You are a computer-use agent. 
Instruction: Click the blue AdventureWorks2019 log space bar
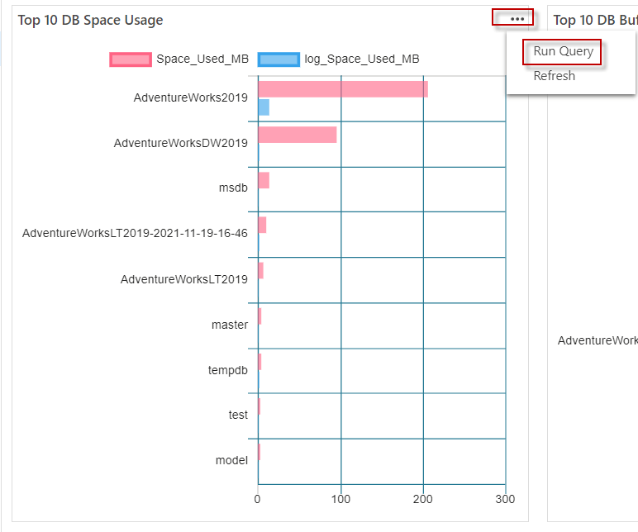pos(264,107)
